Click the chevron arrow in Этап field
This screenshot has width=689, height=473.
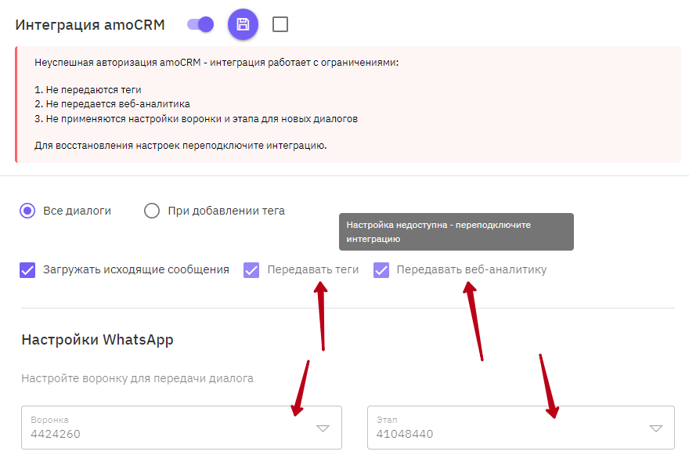click(x=655, y=428)
